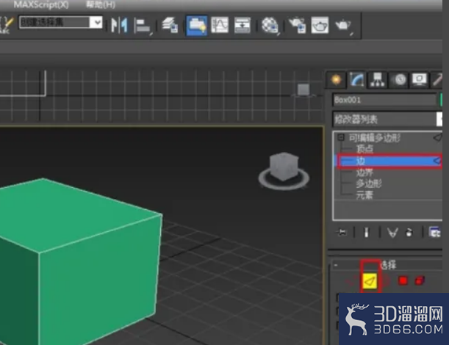Switch to the Modify panel tab
449x345 pixels.
(x=356, y=79)
